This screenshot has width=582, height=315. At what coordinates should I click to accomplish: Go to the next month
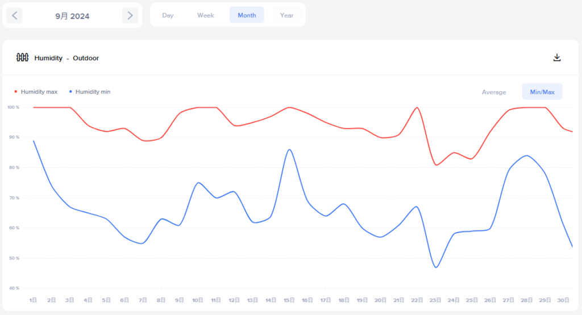click(x=130, y=16)
